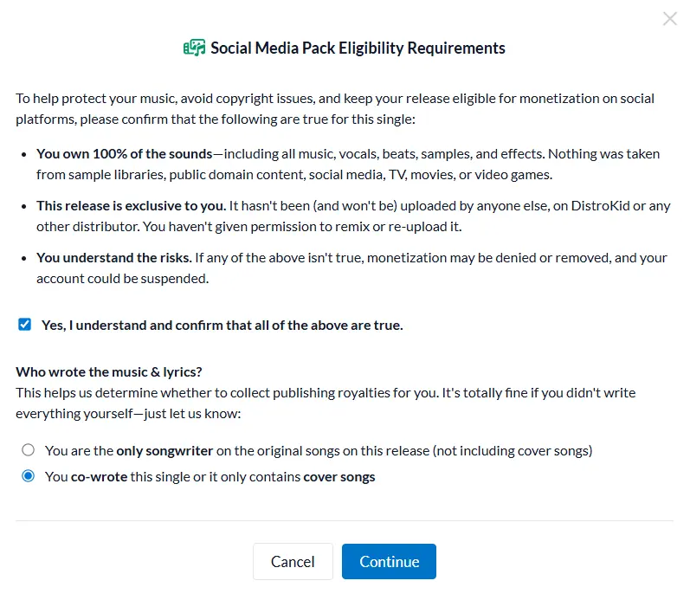Click 'You own 100% of the sounds' text

pyautogui.click(x=125, y=153)
